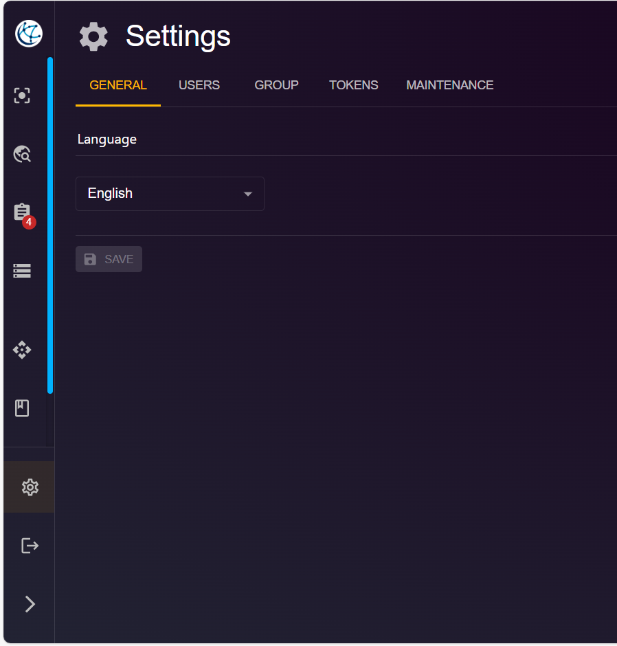
Task: Open clipboard tasks icon with badge 4
Action: point(24,216)
